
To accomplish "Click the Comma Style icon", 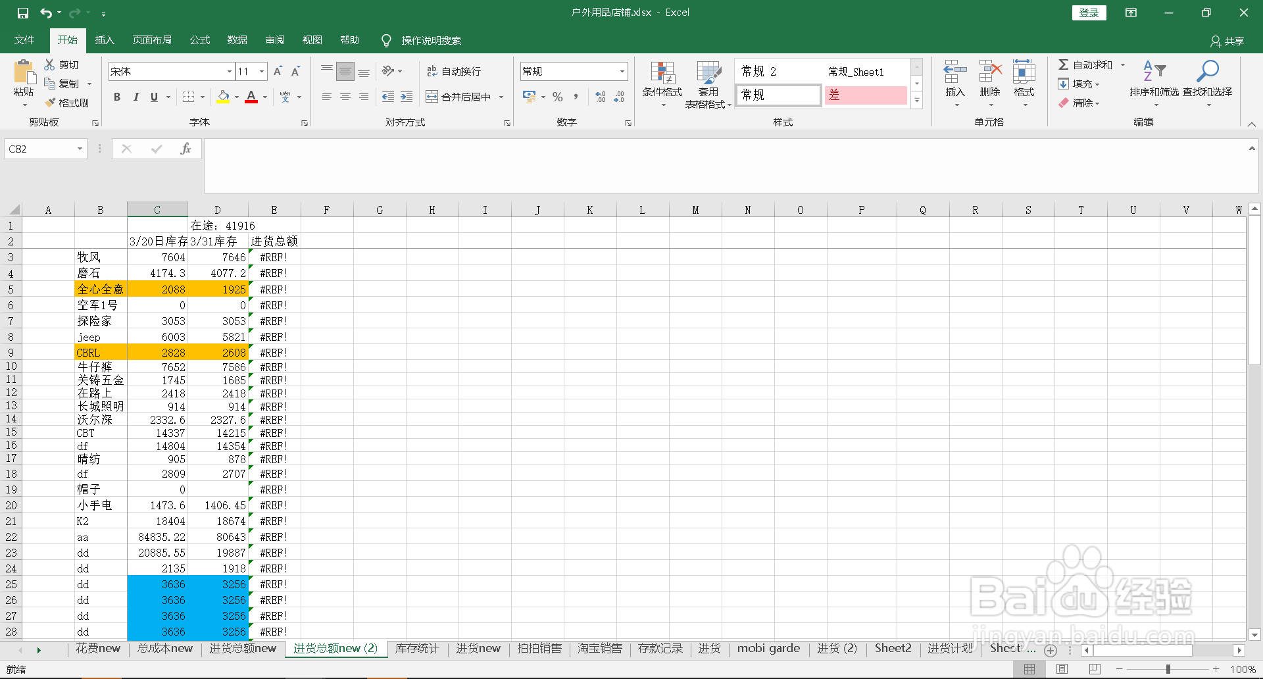I will point(576,97).
